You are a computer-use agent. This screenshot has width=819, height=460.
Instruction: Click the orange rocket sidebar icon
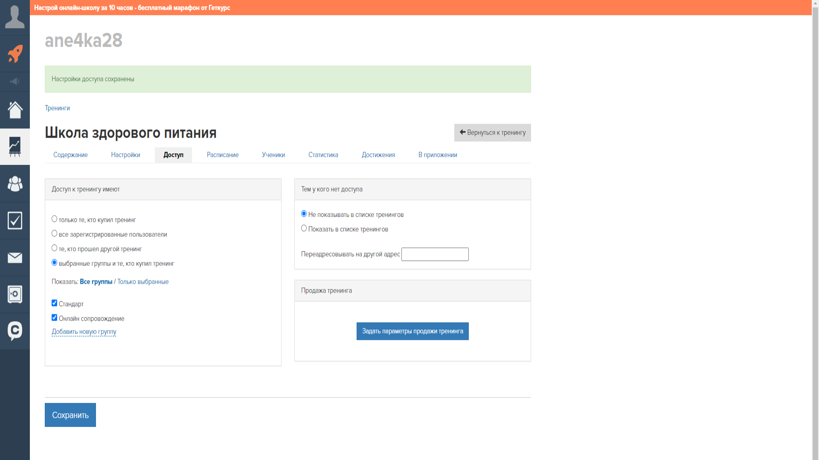coord(15,54)
